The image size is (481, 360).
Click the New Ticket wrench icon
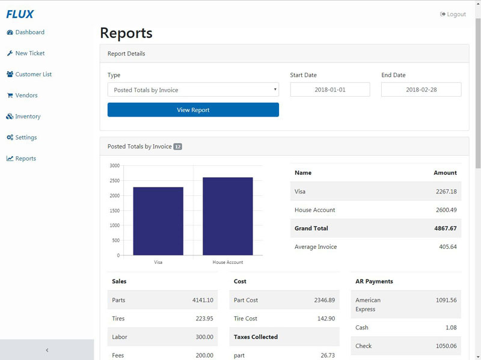(x=10, y=53)
